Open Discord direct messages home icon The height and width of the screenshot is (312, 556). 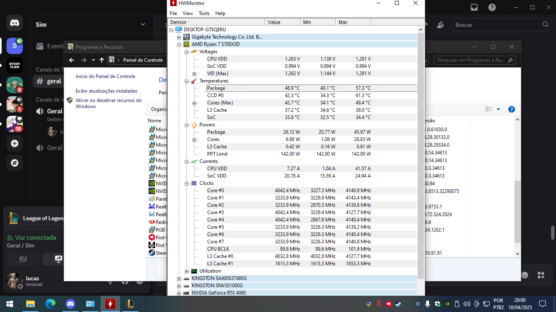(x=15, y=23)
